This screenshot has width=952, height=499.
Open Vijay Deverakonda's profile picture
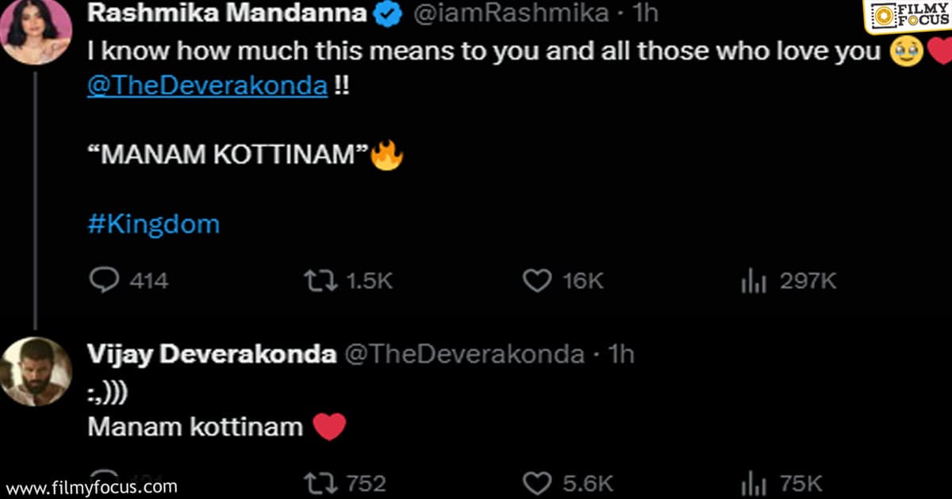click(36, 371)
